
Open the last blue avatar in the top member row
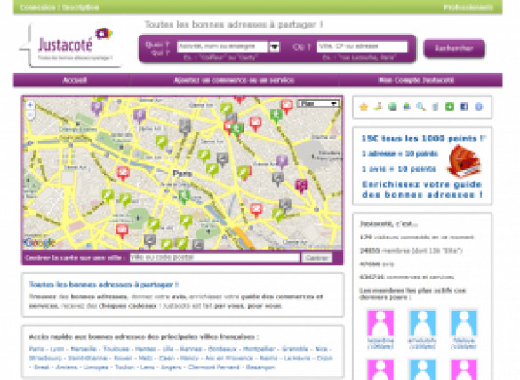tap(464, 323)
